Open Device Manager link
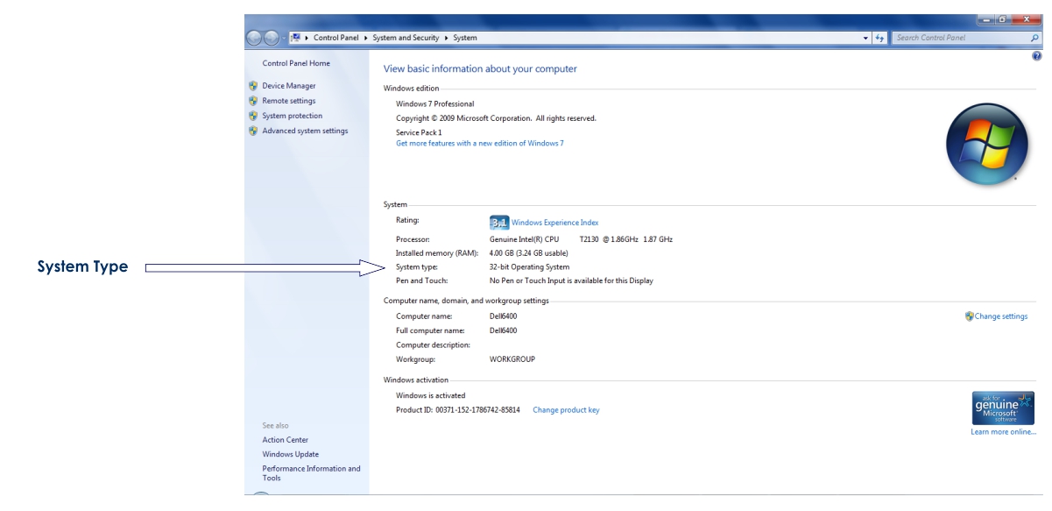This screenshot has width=1052, height=511. point(289,86)
